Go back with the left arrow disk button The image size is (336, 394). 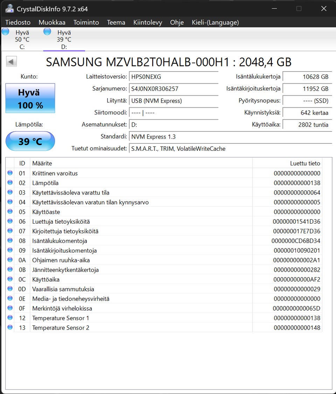(11, 62)
